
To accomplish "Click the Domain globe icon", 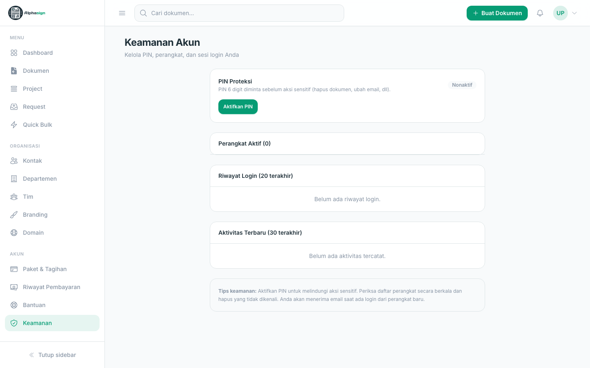I will [x=14, y=233].
